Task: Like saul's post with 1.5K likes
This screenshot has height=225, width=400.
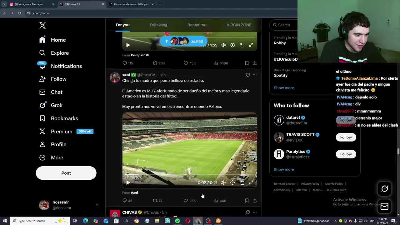Action: pyautogui.click(x=189, y=201)
